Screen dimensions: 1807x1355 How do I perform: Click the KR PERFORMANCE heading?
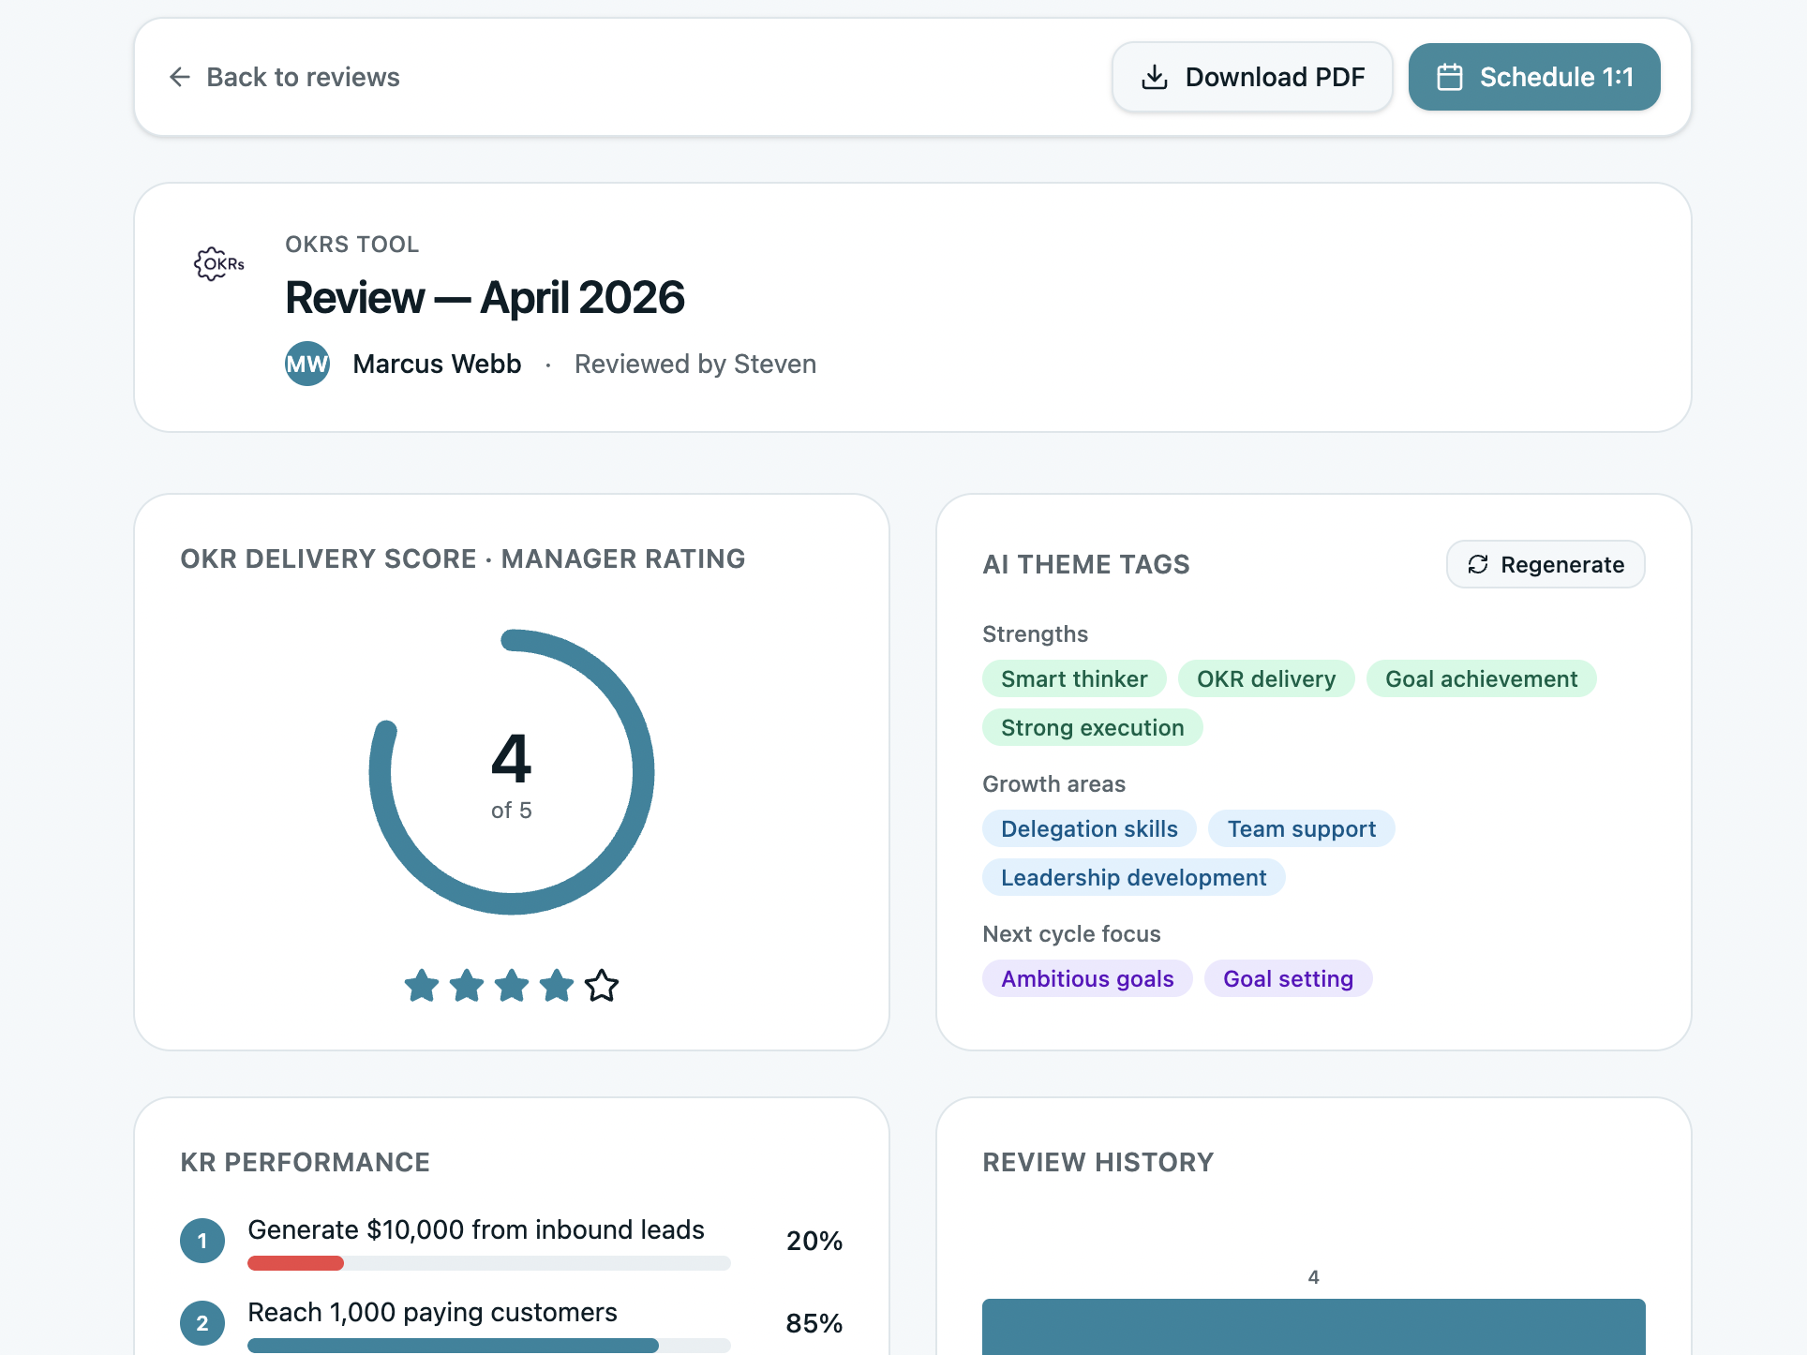pyautogui.click(x=305, y=1162)
